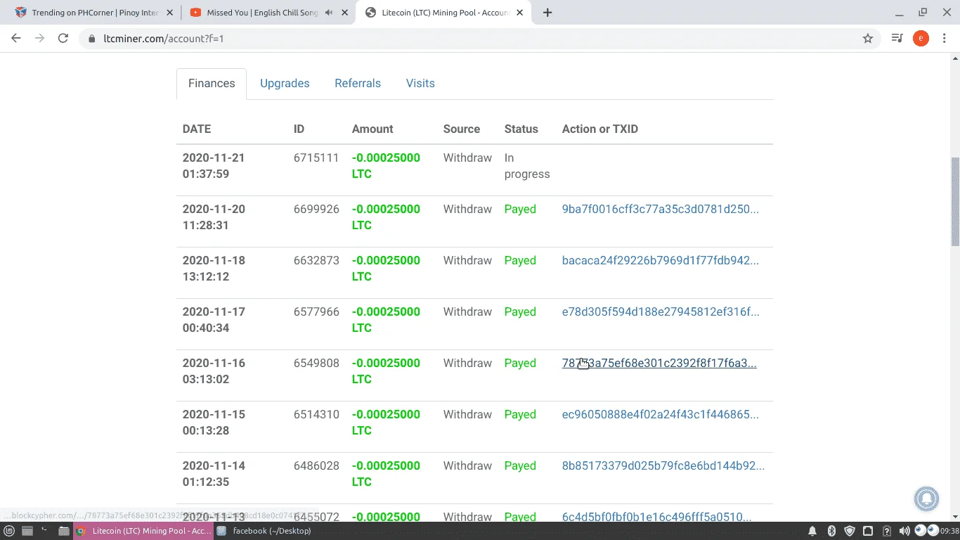Show desktop from the taskbar
Screen dimensions: 960x540
pyautogui.click(x=27, y=531)
